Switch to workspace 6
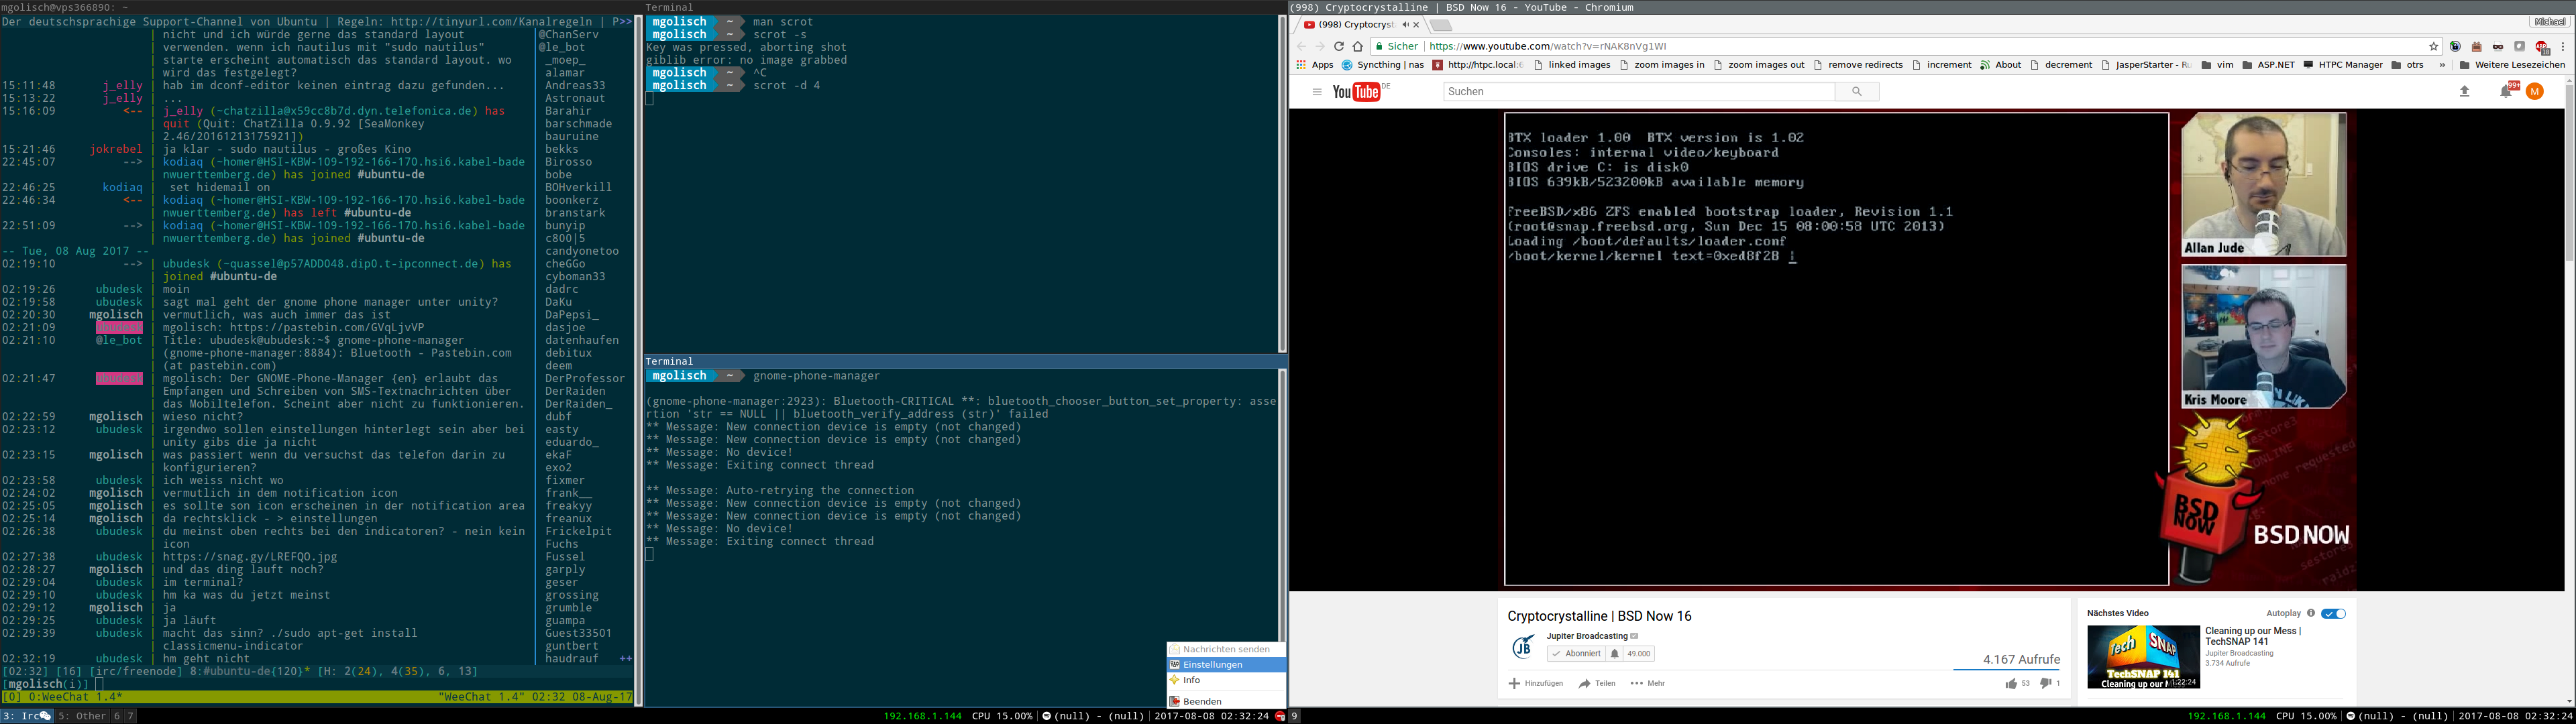This screenshot has width=2576, height=724. tap(117, 716)
